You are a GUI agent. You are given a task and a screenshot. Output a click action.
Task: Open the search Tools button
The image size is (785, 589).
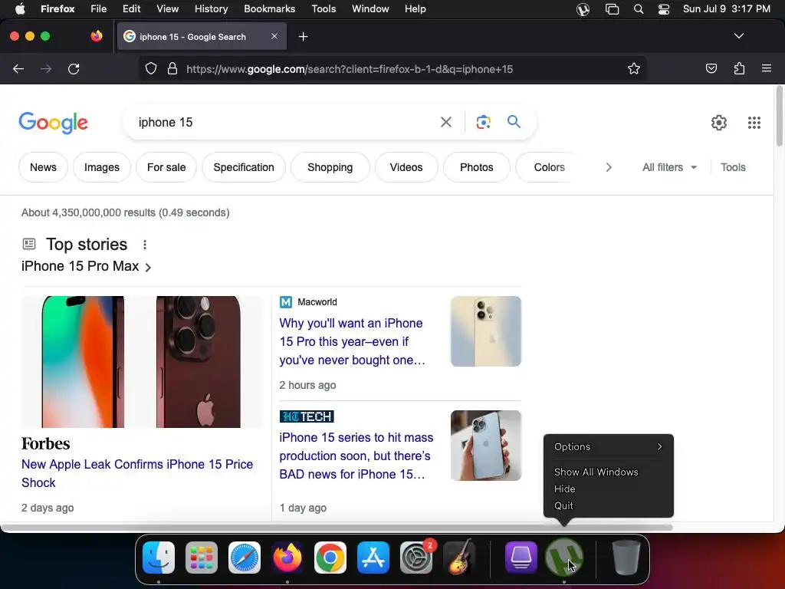[x=733, y=167]
